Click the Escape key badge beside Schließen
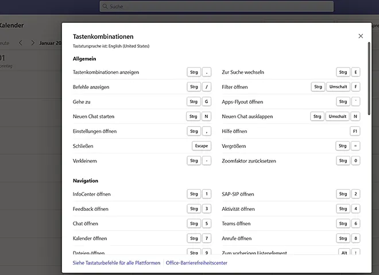This screenshot has height=275, width=379. (x=202, y=146)
